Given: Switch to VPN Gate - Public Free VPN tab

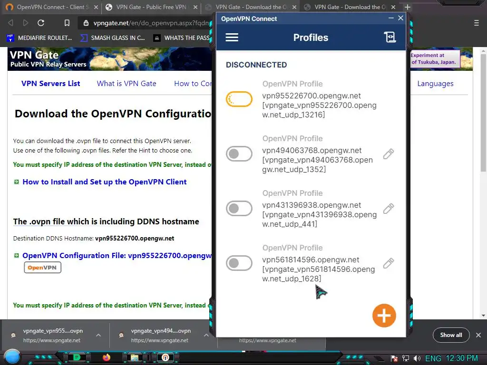Looking at the screenshot, I should click(x=151, y=7).
